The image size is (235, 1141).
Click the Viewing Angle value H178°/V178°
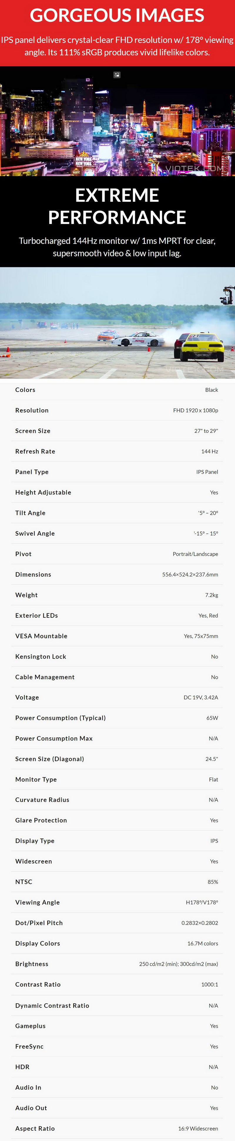point(202,902)
